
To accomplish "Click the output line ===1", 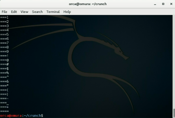I will (x=4, y=17).
